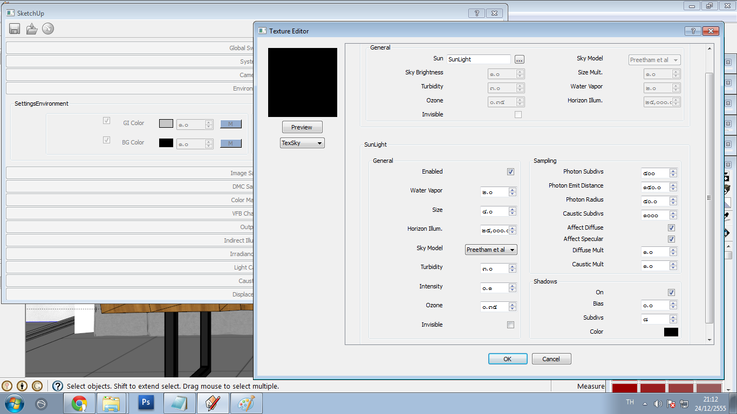Click the save options floppy disk icon
737x414 pixels.
pos(15,29)
